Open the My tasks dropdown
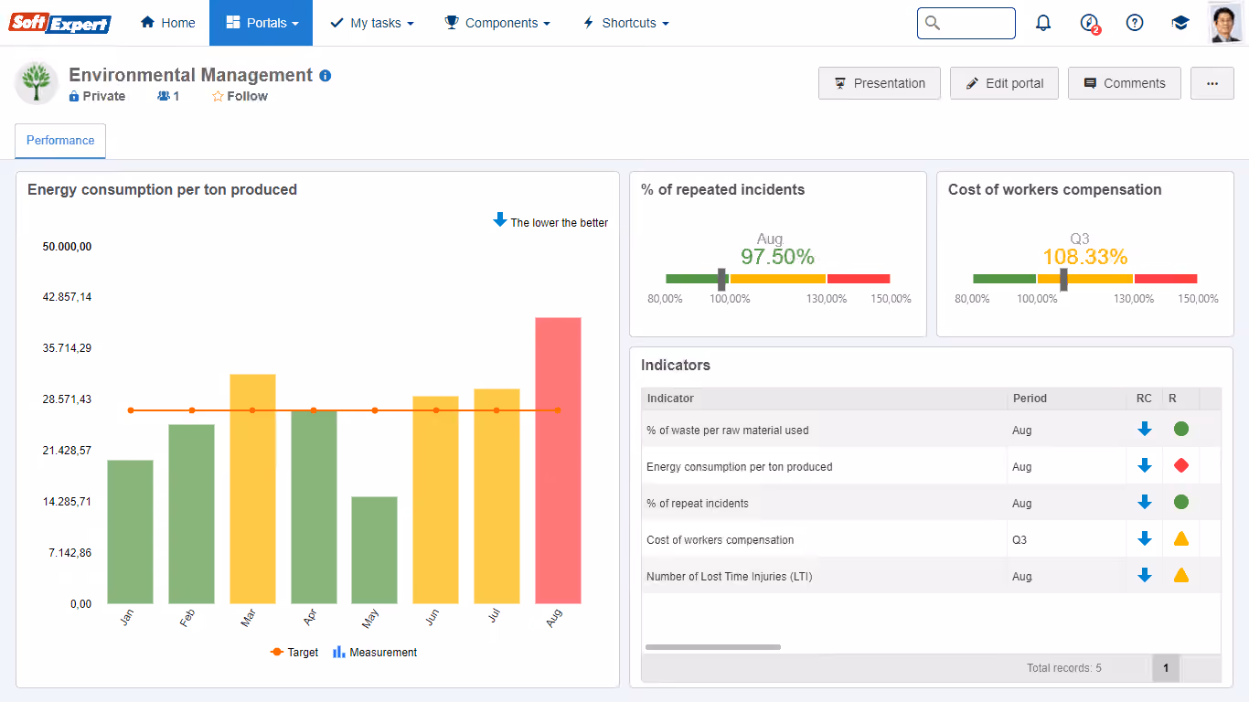 (372, 23)
